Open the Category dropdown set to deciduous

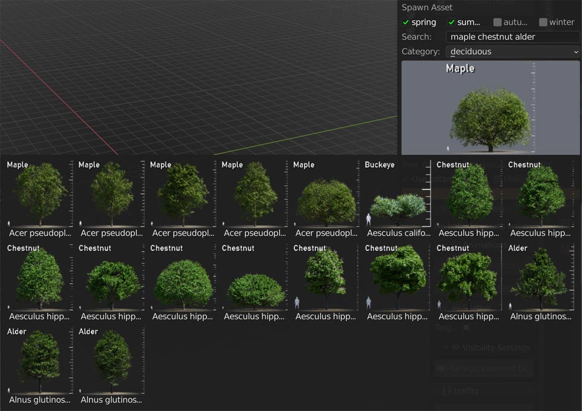512,52
